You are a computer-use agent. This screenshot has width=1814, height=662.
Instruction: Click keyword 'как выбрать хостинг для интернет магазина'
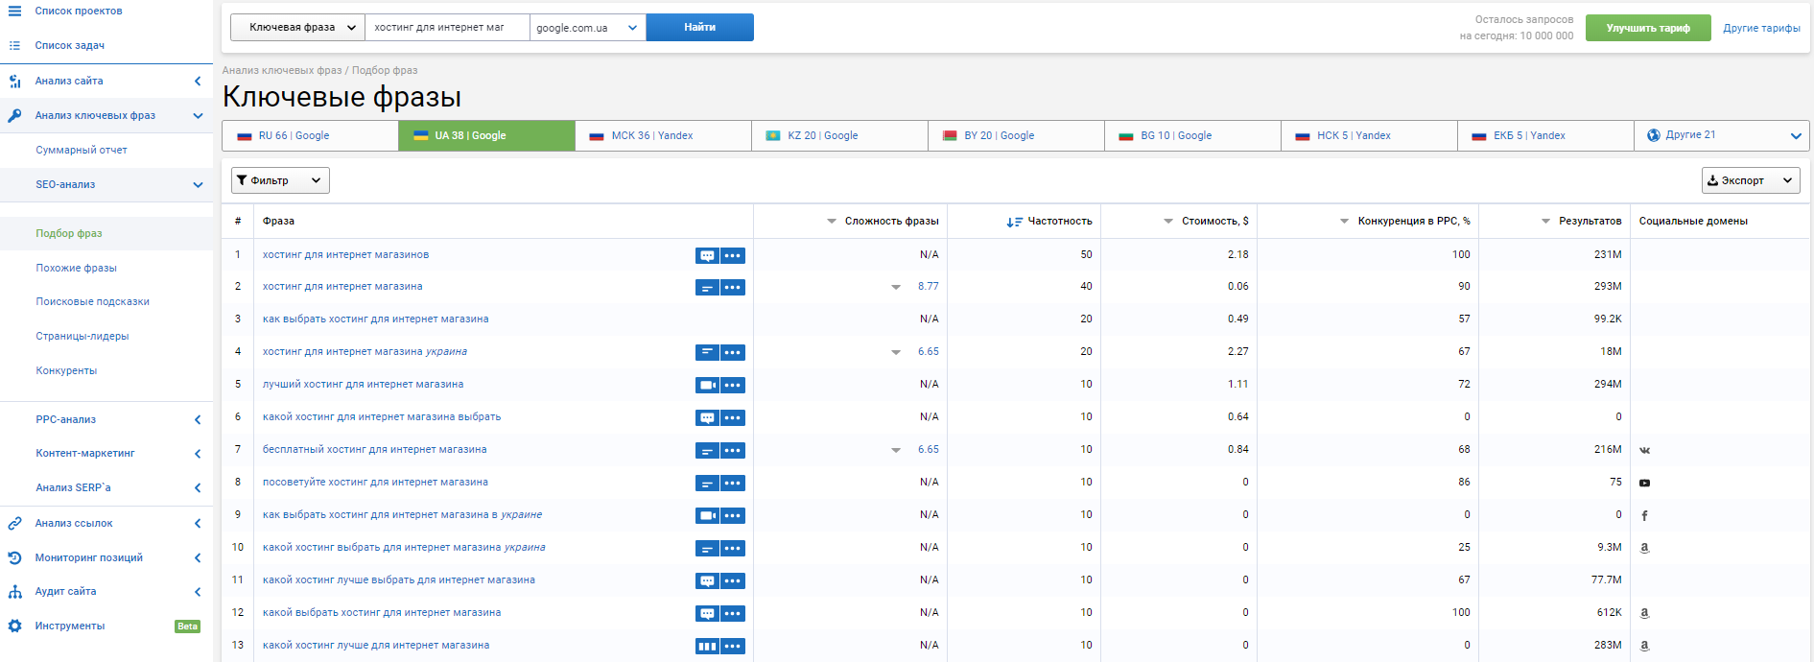[376, 319]
